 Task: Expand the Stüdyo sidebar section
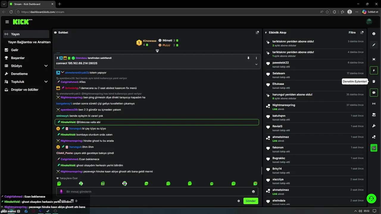(x=46, y=66)
